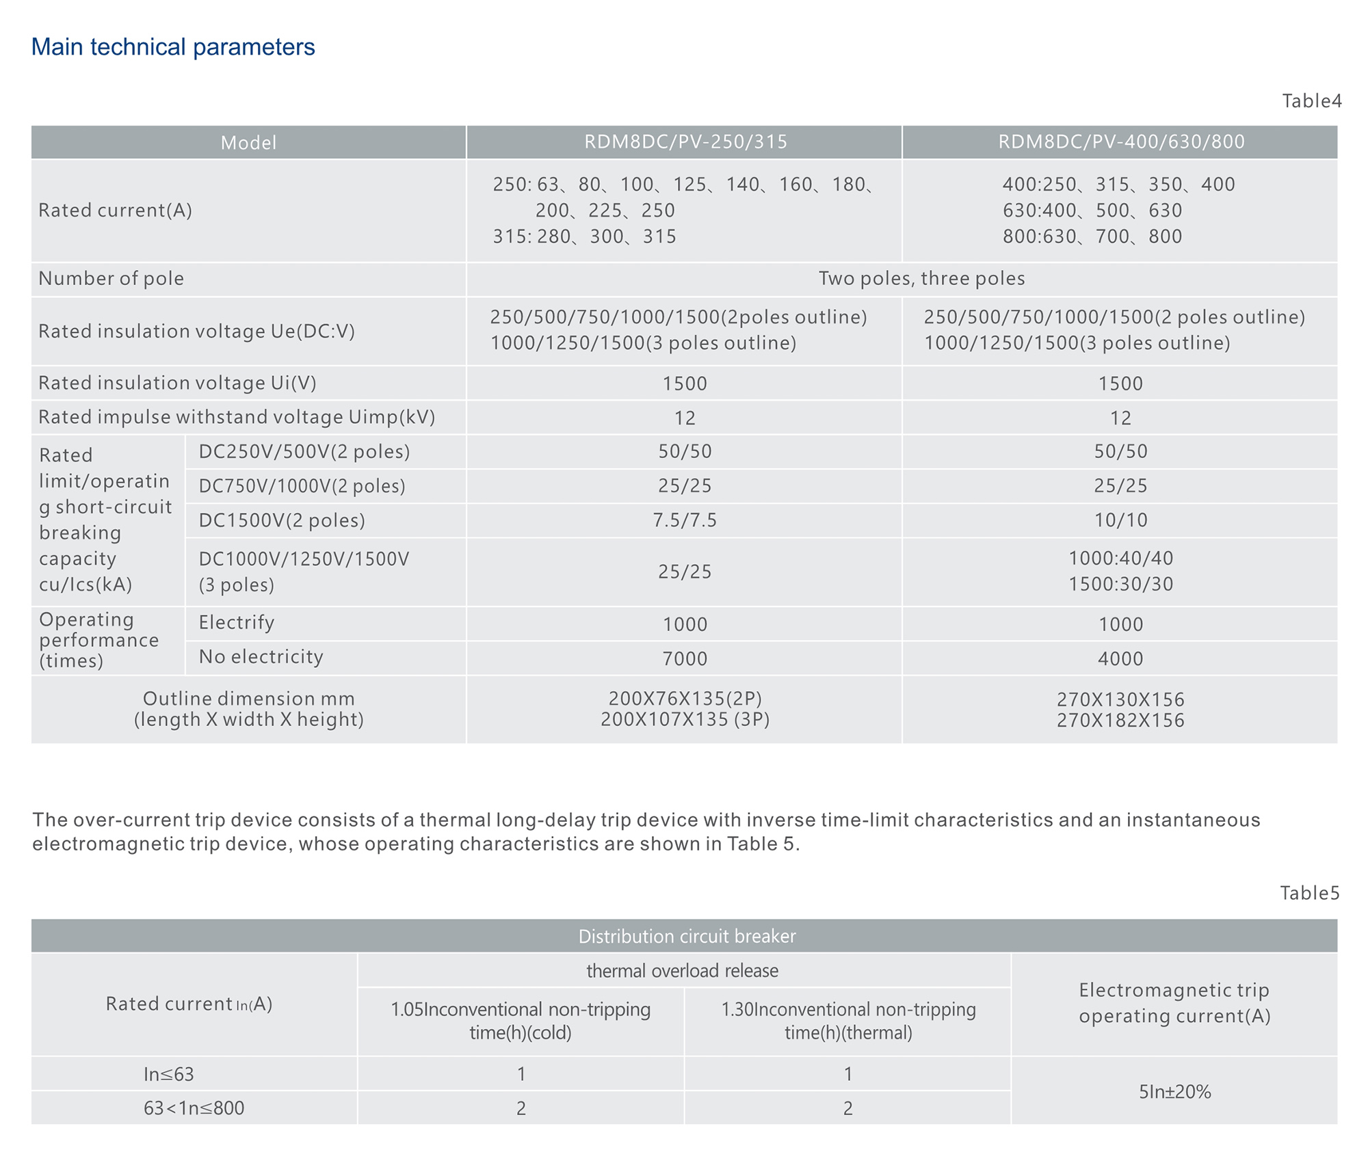Click the "DC750V/1000V(2 poles)" sub-row label
The image size is (1368, 1165).
click(x=302, y=486)
